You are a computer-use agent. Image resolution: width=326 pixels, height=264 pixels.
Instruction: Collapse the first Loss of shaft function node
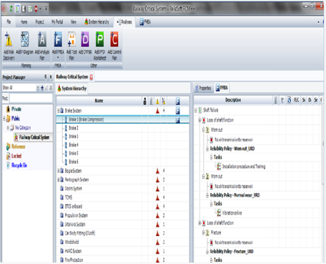(x=199, y=120)
